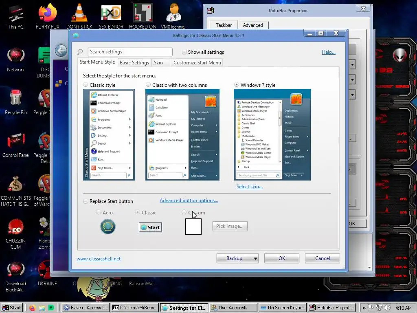
Task: Switch to the User Accounts taskbar window
Action: click(233, 308)
